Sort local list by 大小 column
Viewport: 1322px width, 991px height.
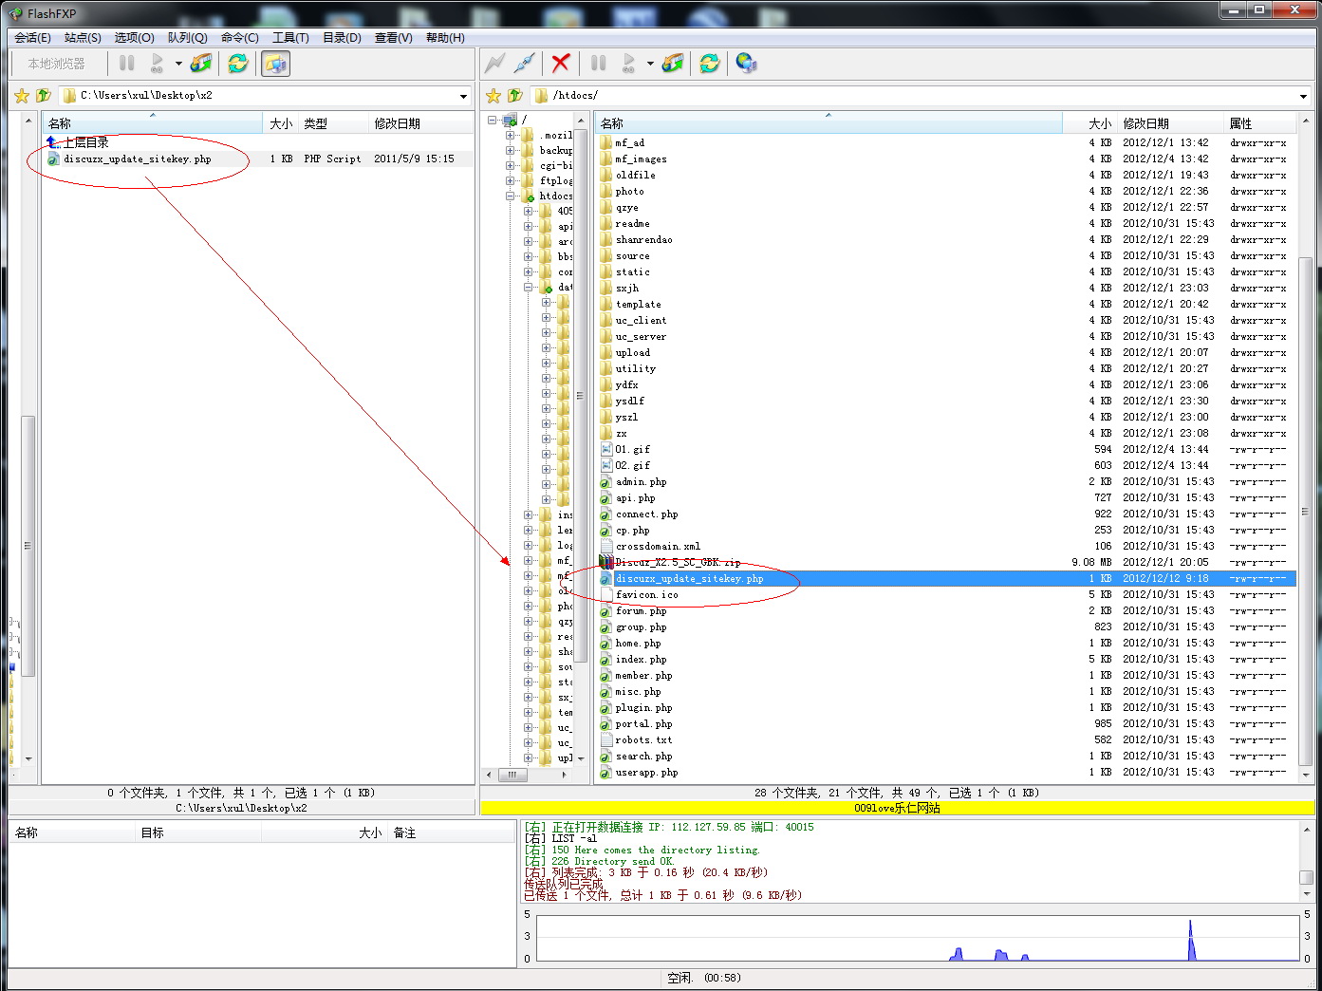tap(281, 123)
